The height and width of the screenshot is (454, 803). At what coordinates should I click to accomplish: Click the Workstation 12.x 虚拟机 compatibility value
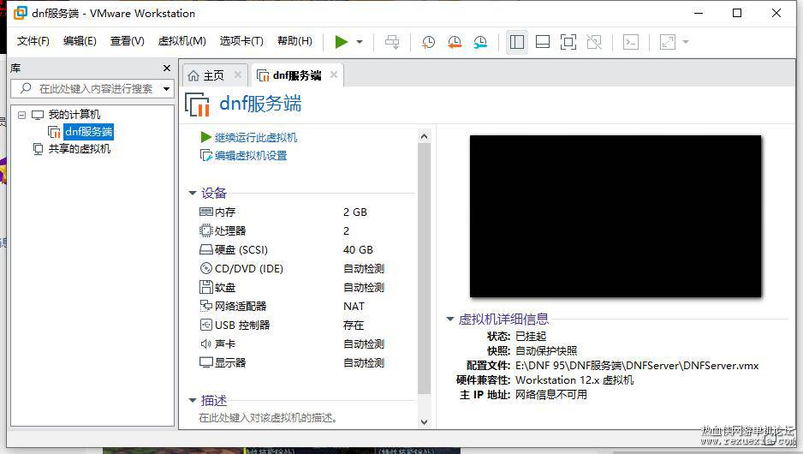tap(574, 380)
